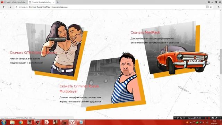Open the Windows Start button
Screen dimensions: 222x125
click(4, 122)
